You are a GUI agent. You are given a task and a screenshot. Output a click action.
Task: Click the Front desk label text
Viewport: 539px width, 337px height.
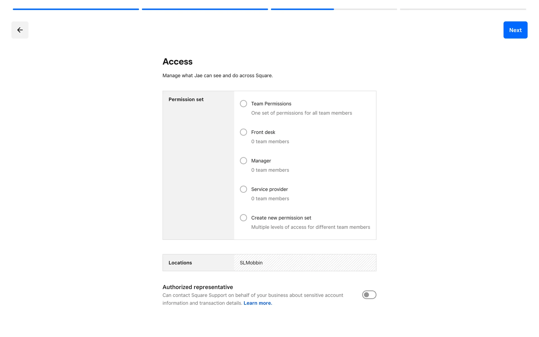pos(263,132)
